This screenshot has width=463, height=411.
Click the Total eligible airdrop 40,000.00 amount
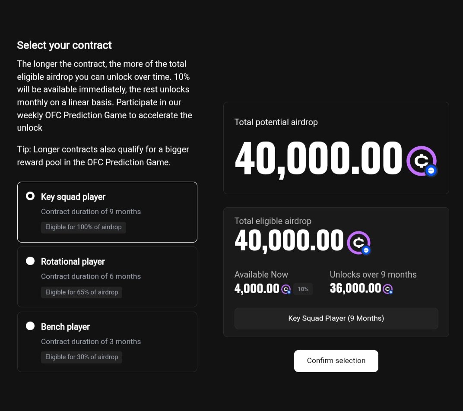click(x=289, y=241)
